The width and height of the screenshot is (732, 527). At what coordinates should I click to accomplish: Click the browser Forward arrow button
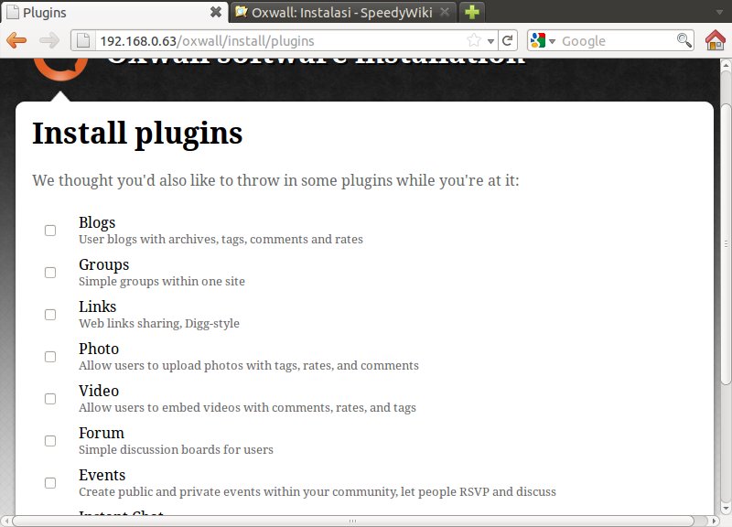click(49, 40)
